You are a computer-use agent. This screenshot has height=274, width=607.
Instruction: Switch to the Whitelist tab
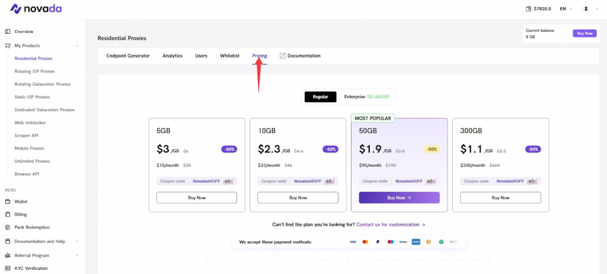229,56
